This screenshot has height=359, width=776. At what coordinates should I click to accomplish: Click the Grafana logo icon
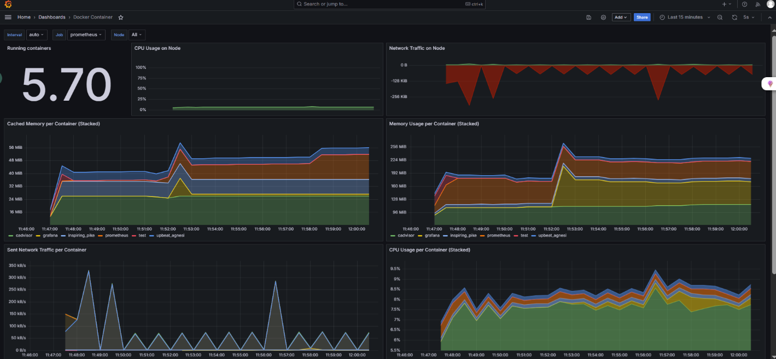pyautogui.click(x=8, y=4)
